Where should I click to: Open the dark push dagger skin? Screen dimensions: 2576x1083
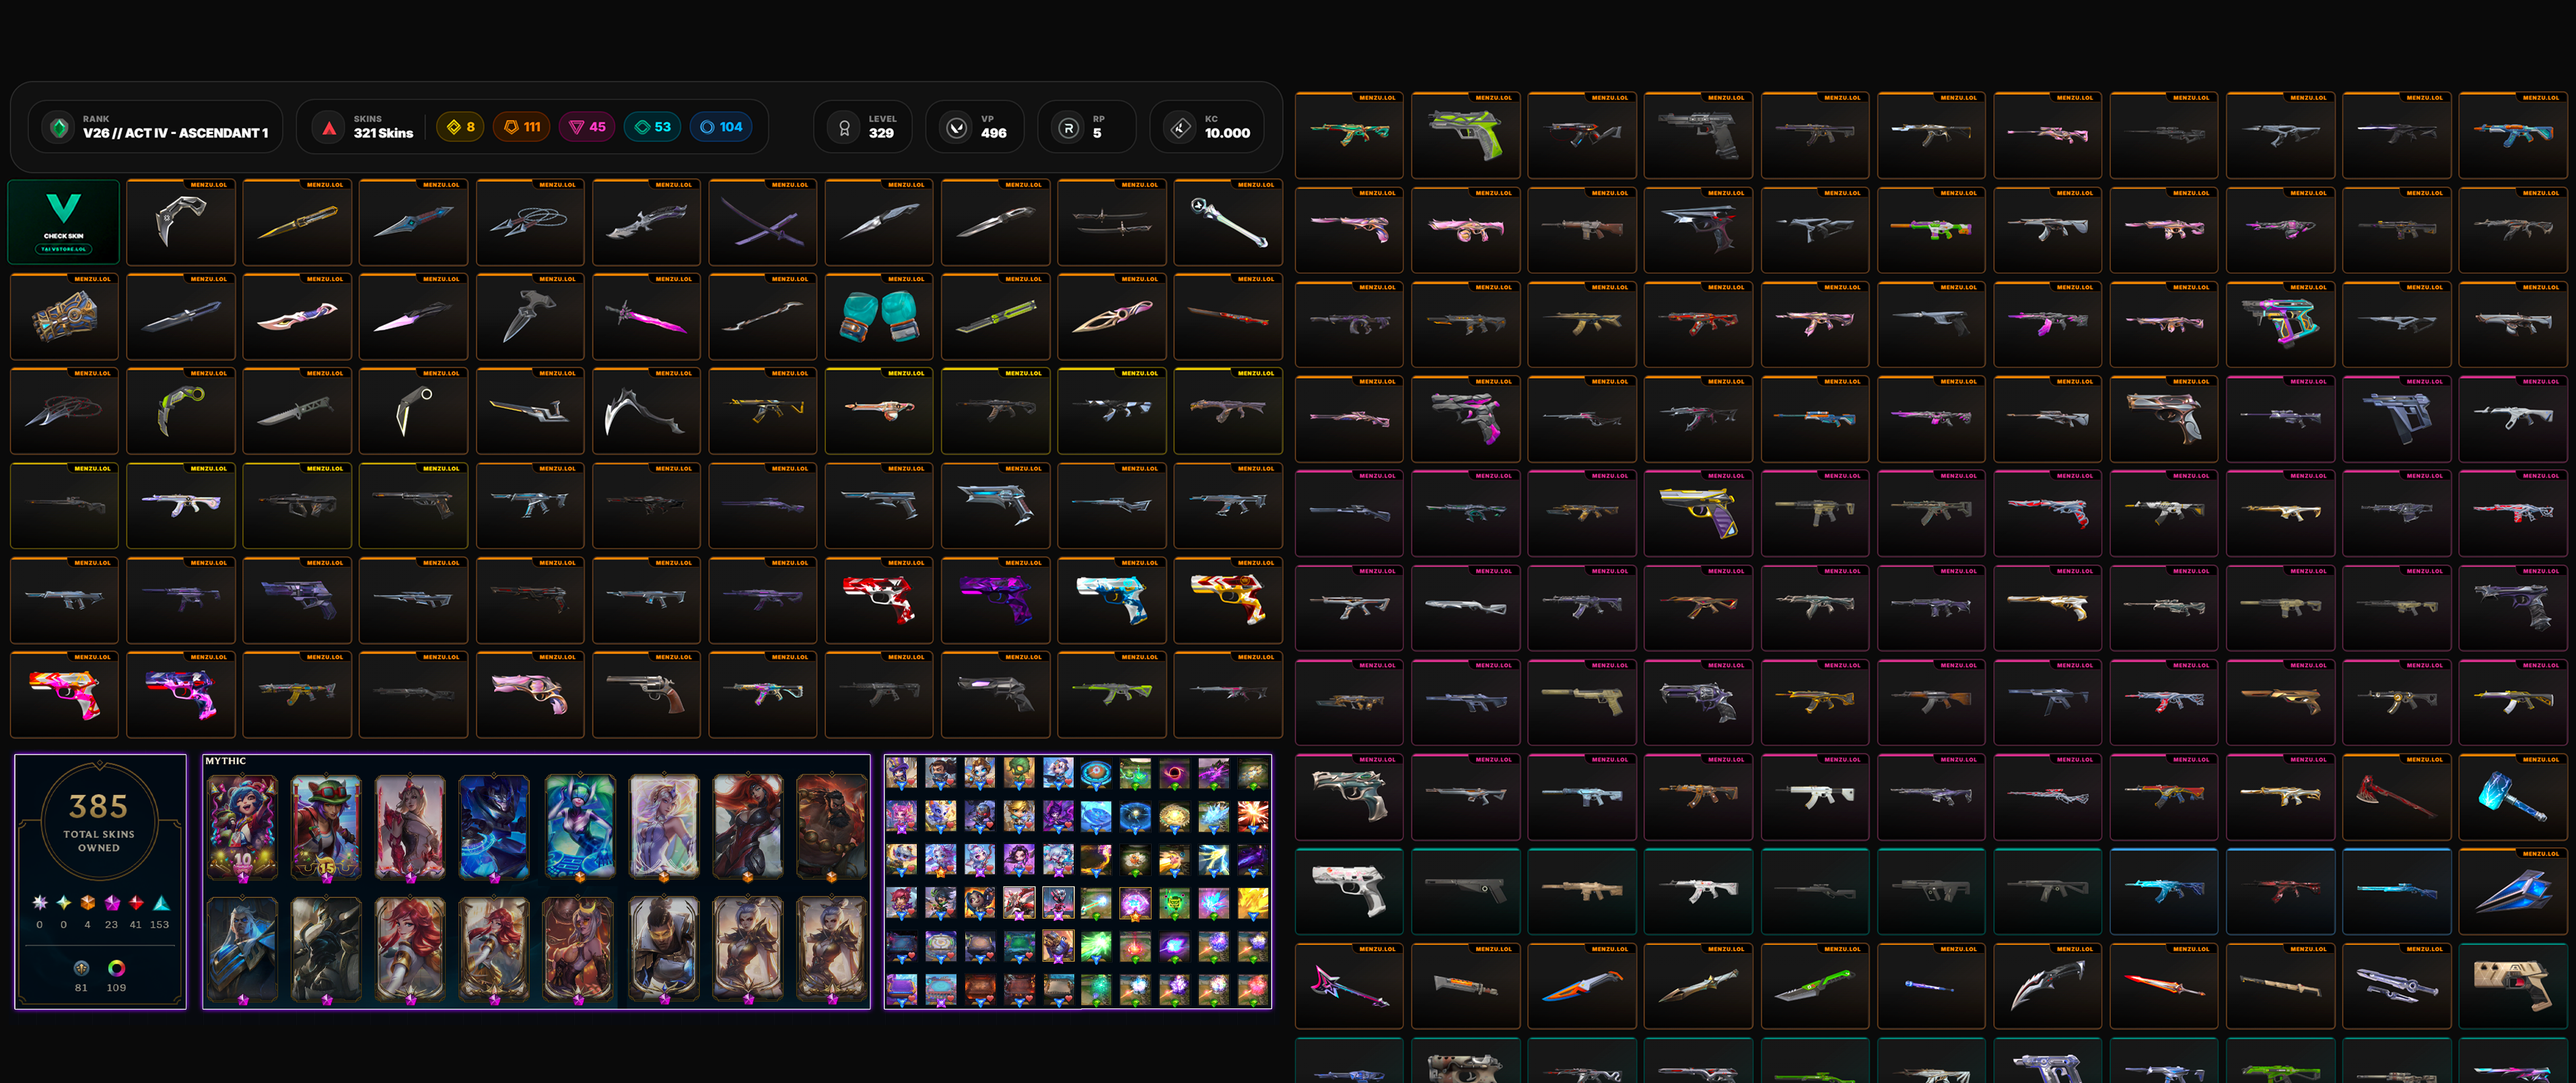coord(530,317)
